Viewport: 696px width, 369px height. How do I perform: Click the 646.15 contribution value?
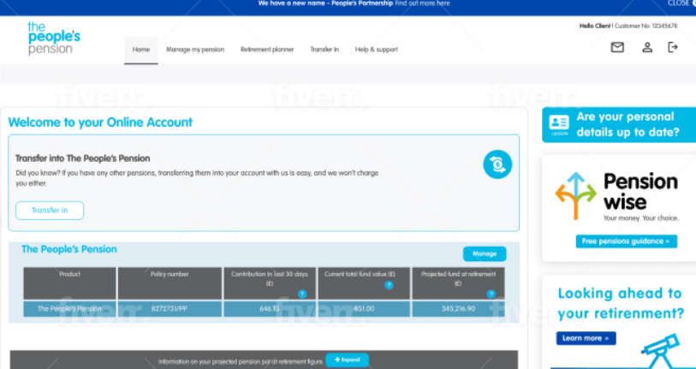[270, 309]
